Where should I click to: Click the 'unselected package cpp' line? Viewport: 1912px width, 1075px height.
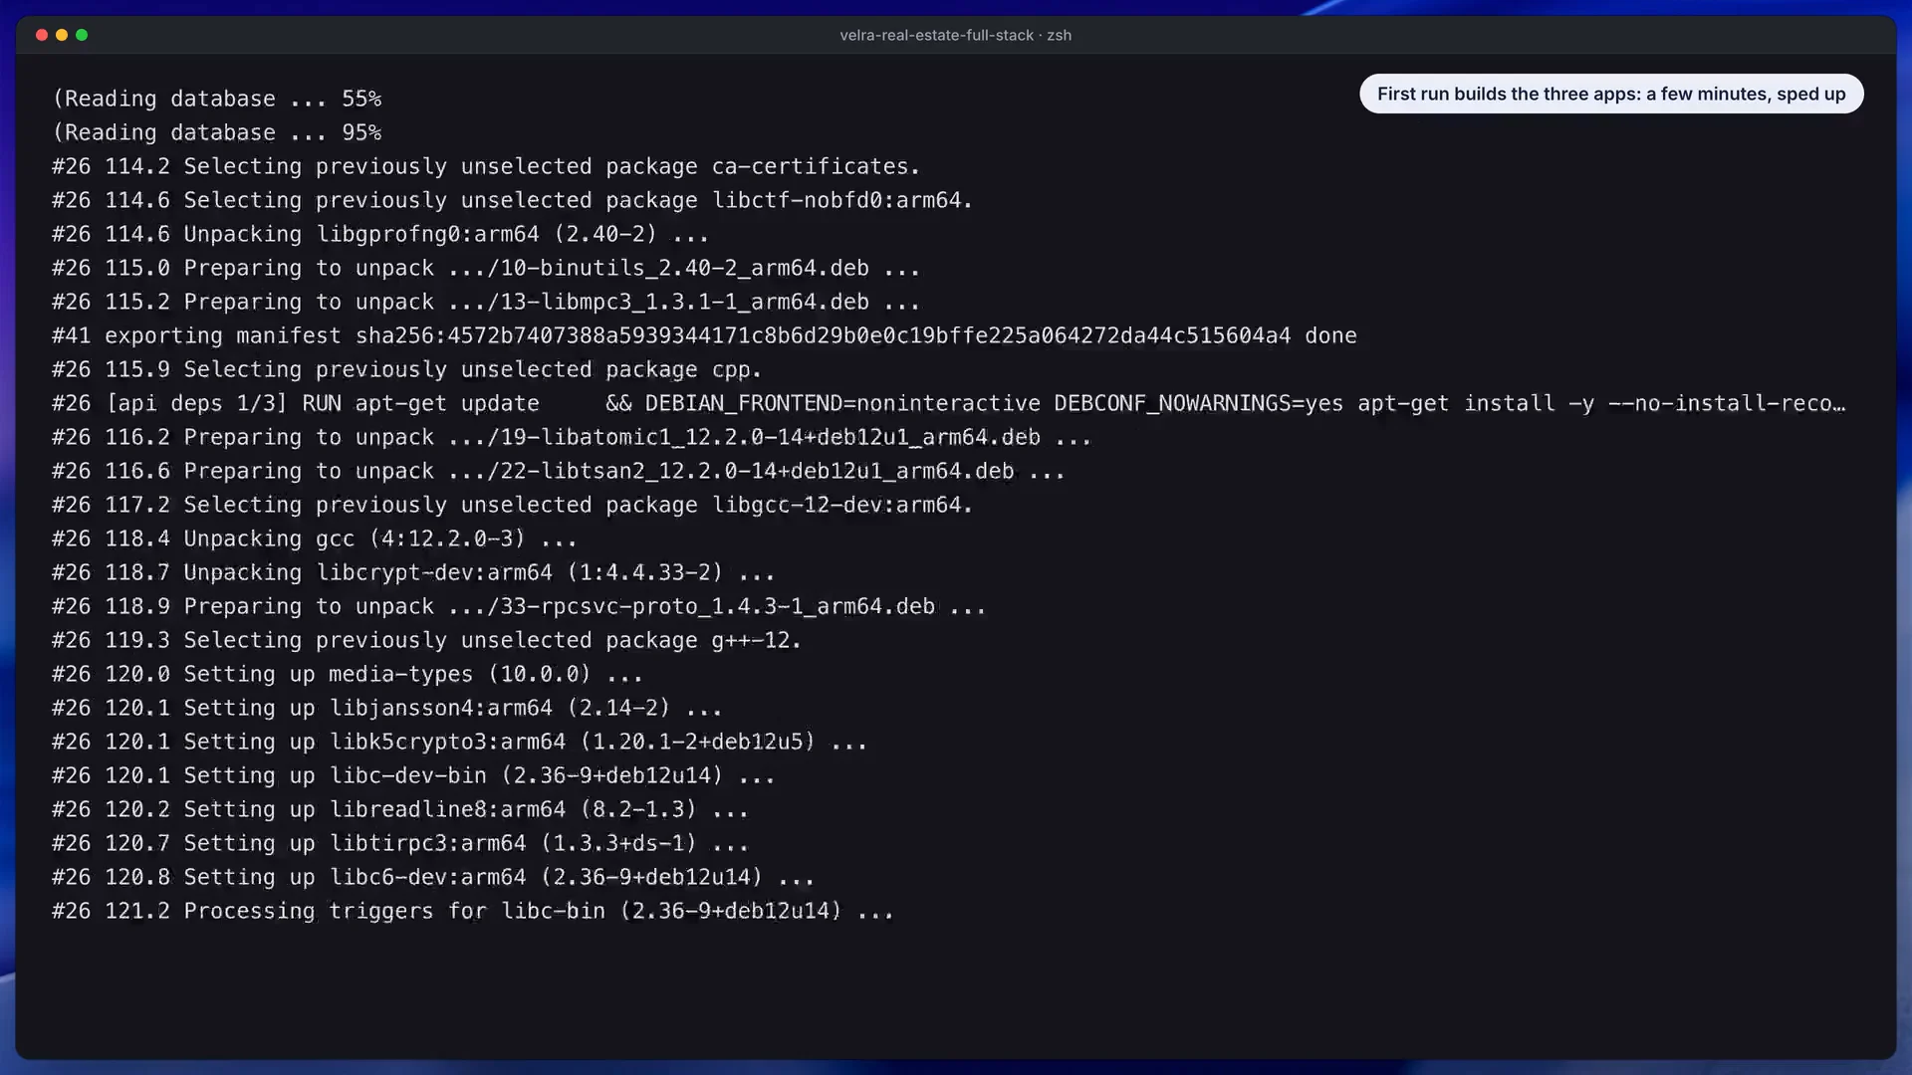pyautogui.click(x=406, y=369)
